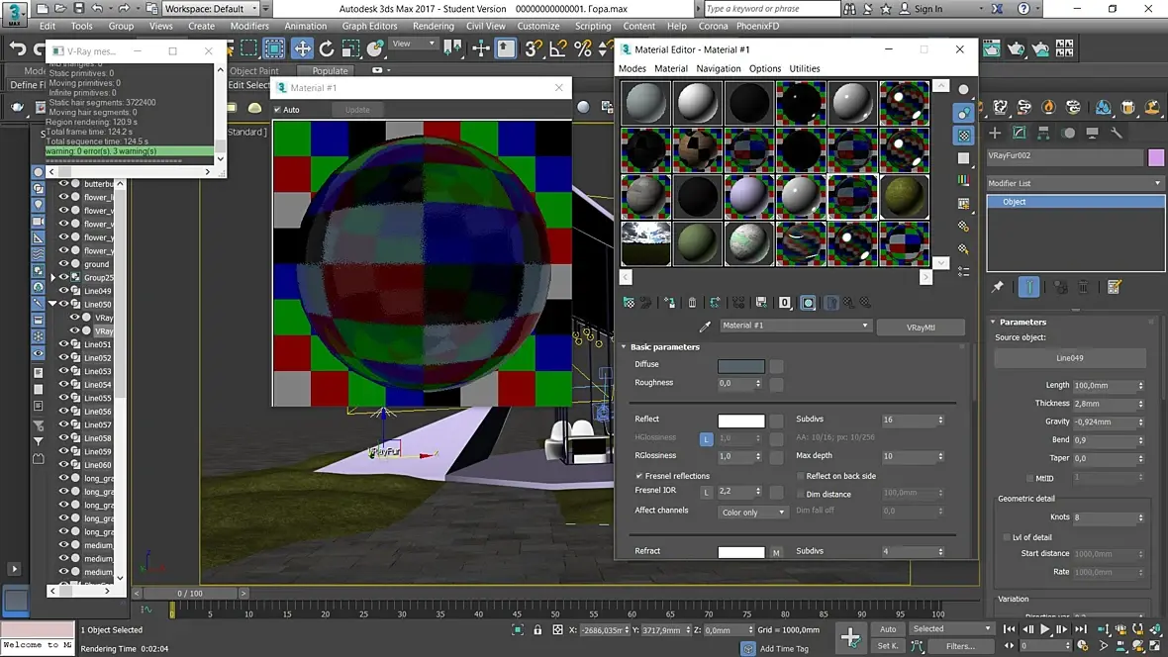
Task: Click the Select and Rotate tool
Action: pos(327,48)
